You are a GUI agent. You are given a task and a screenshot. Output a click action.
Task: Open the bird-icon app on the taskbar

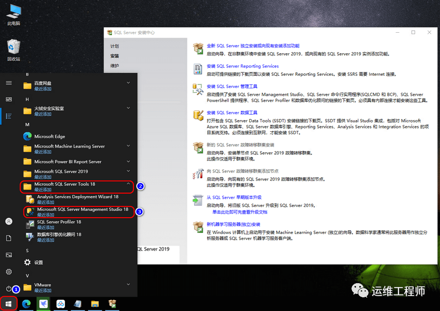(43, 304)
